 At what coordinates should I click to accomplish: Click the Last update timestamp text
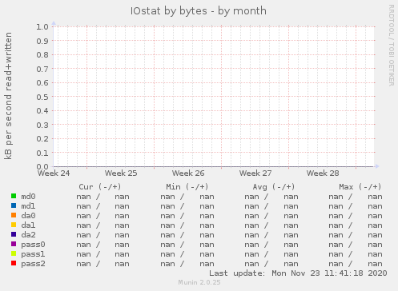click(298, 273)
